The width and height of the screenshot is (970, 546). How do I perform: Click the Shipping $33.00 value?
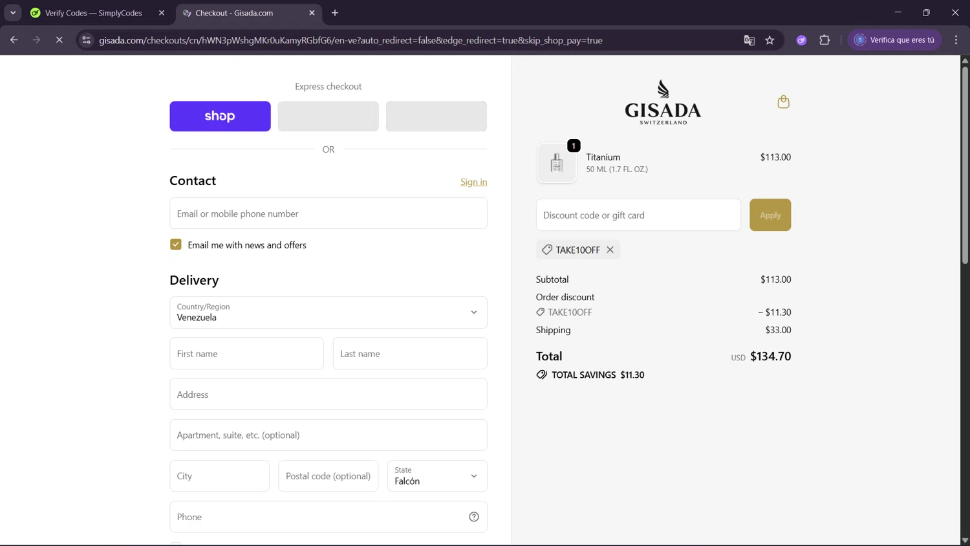[778, 330]
